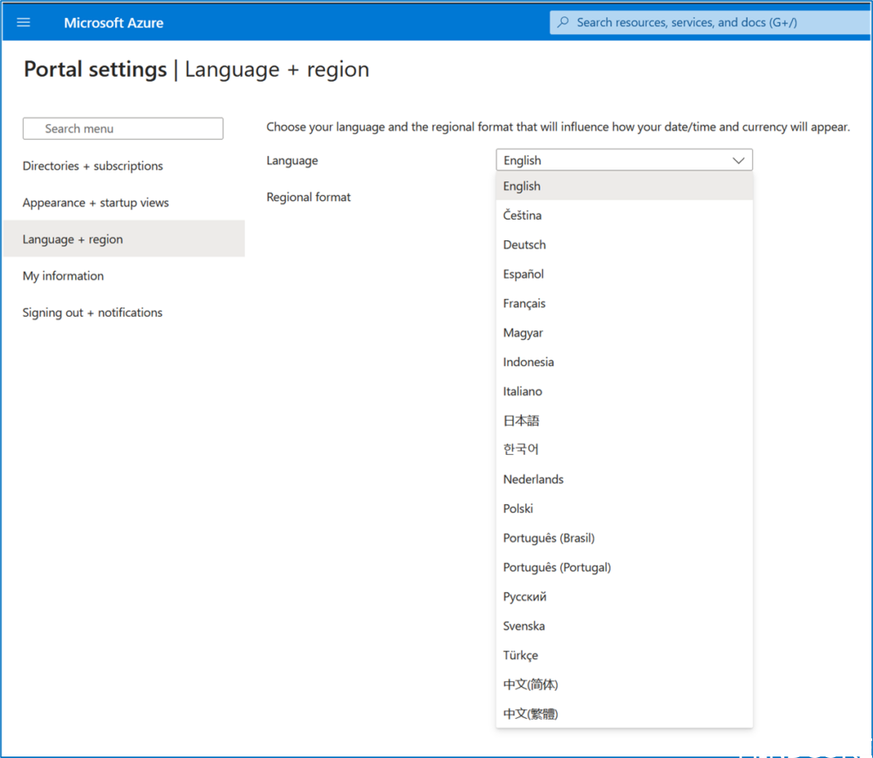
Task: Pick Español from the dropdown
Action: [523, 274]
